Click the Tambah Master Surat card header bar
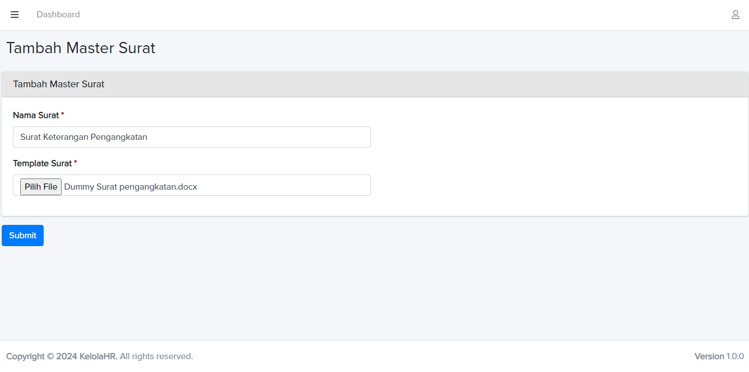749x372 pixels. (374, 84)
